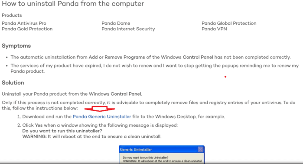Click the Symptoms section heading
This screenshot has height=164, width=303.
pos(16,46)
